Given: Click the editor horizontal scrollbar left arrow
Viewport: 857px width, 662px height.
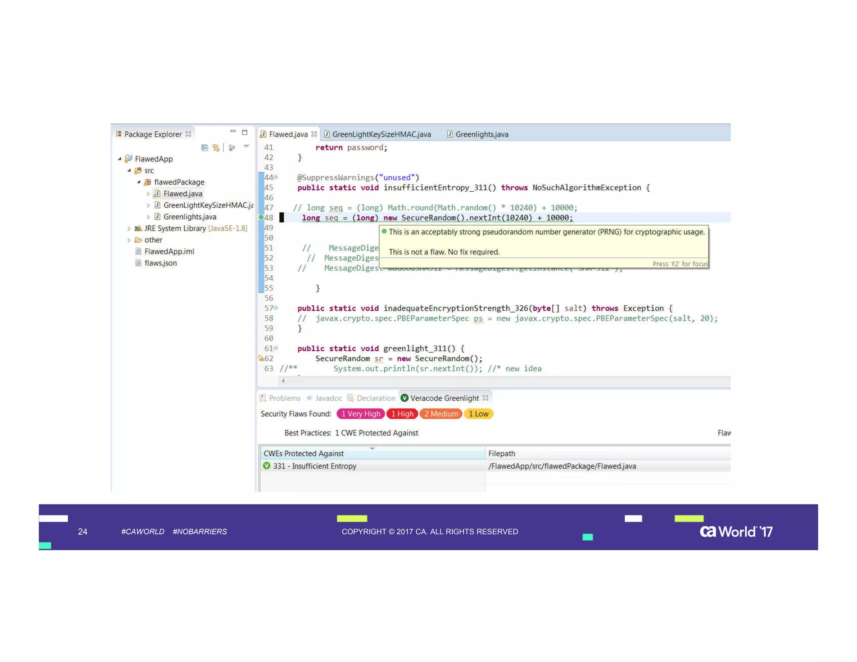Looking at the screenshot, I should tap(283, 381).
